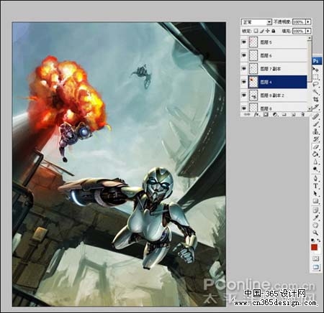Open the blend mode dropdown 正常

pyautogui.click(x=256, y=22)
